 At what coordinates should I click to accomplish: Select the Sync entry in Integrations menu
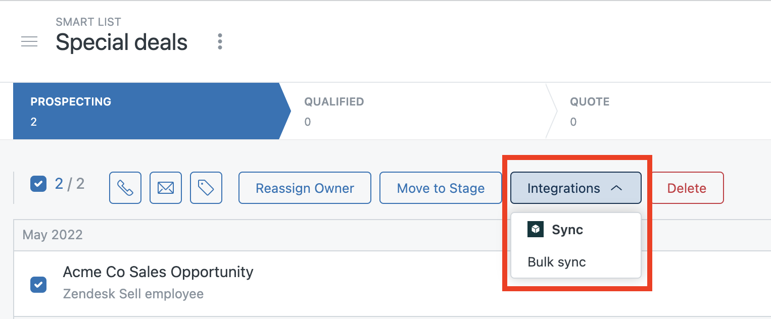click(576, 230)
